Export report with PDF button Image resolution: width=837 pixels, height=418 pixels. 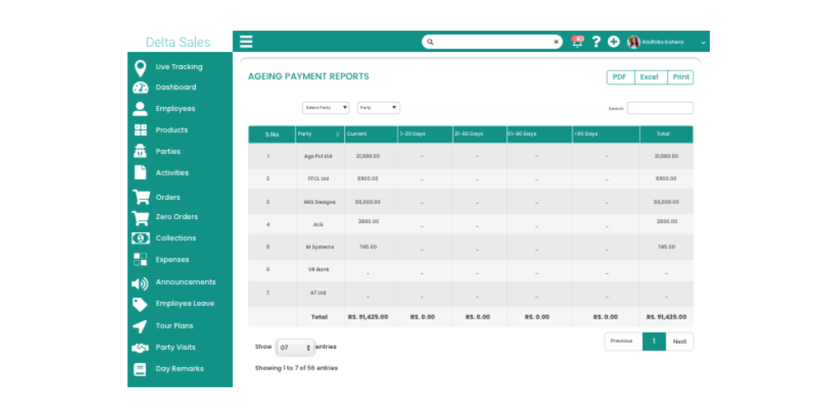pos(620,77)
